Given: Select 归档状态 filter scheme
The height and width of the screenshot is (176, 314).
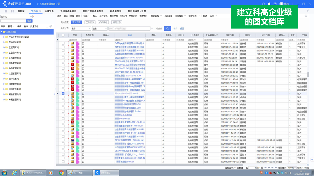Looking at the screenshot, I should pos(103,22).
